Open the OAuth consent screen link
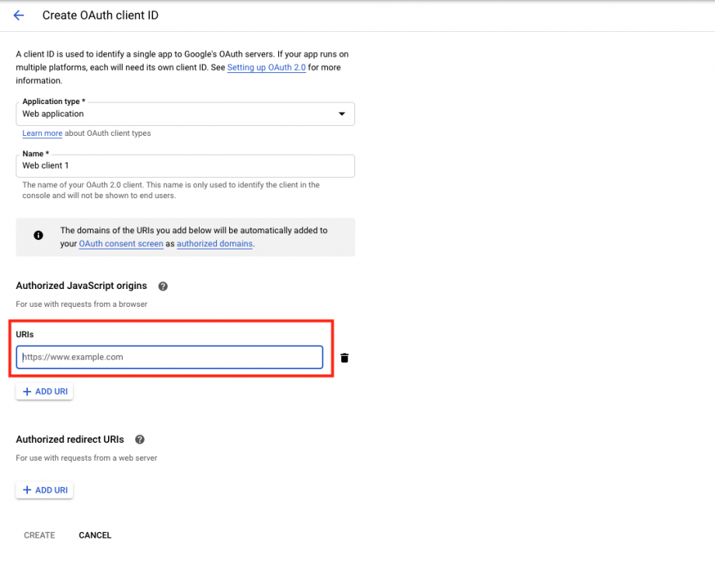This screenshot has width=715, height=564. tap(121, 243)
